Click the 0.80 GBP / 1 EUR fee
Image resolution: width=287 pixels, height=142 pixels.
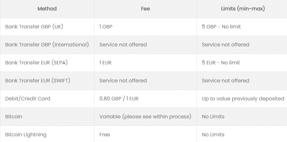(119, 99)
